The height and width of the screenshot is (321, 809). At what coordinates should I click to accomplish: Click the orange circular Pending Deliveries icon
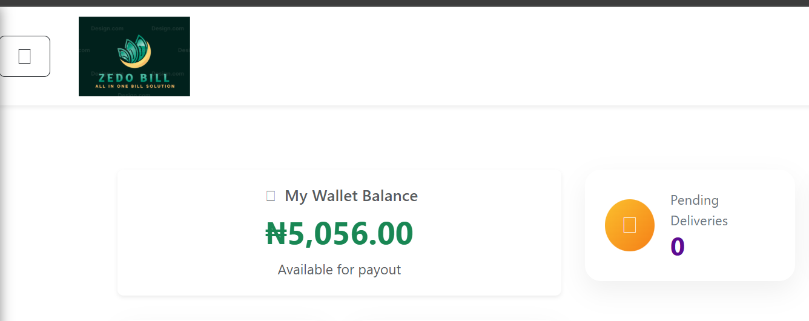click(x=629, y=225)
